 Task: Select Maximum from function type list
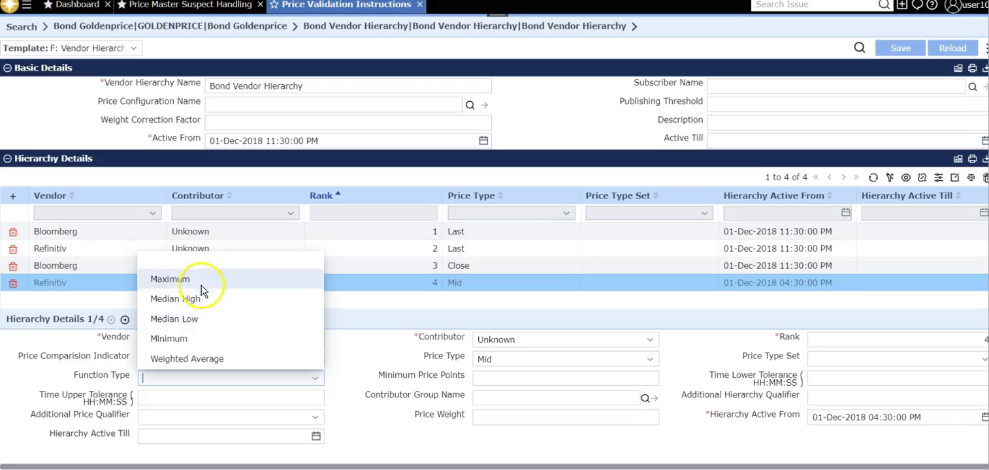coord(231,279)
